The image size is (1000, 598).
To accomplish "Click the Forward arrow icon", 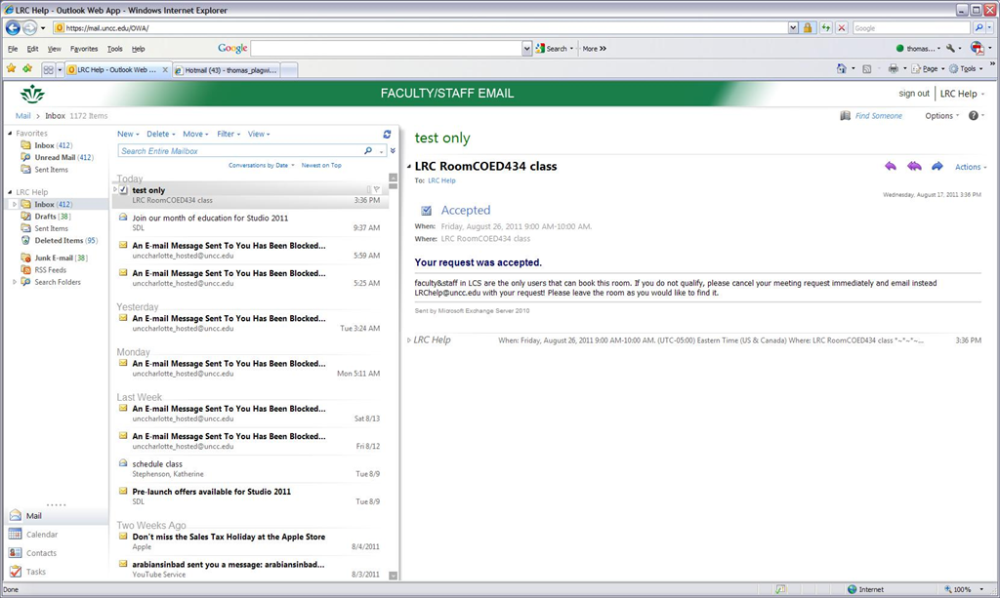I will (x=937, y=167).
